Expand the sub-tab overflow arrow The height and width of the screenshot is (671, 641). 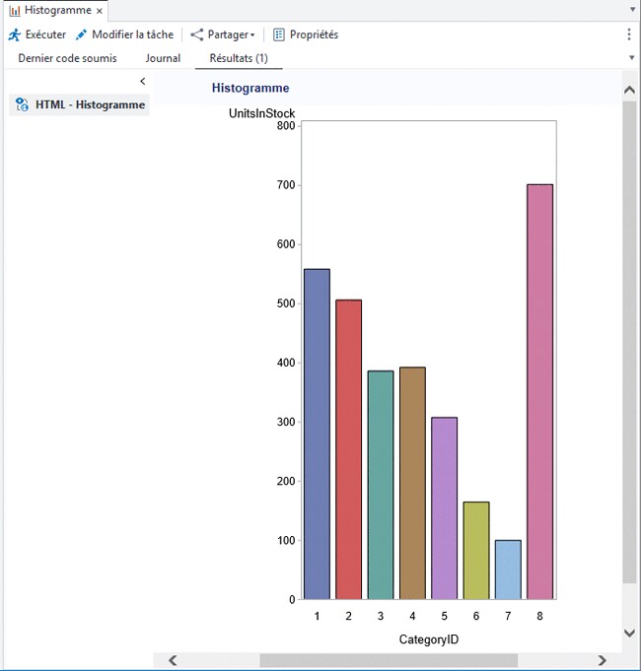[631, 58]
